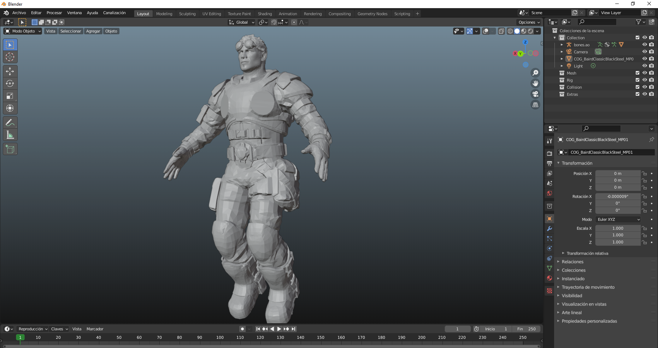
Task: Open the Euler XYZ rotation mode dropdown
Action: click(618, 219)
